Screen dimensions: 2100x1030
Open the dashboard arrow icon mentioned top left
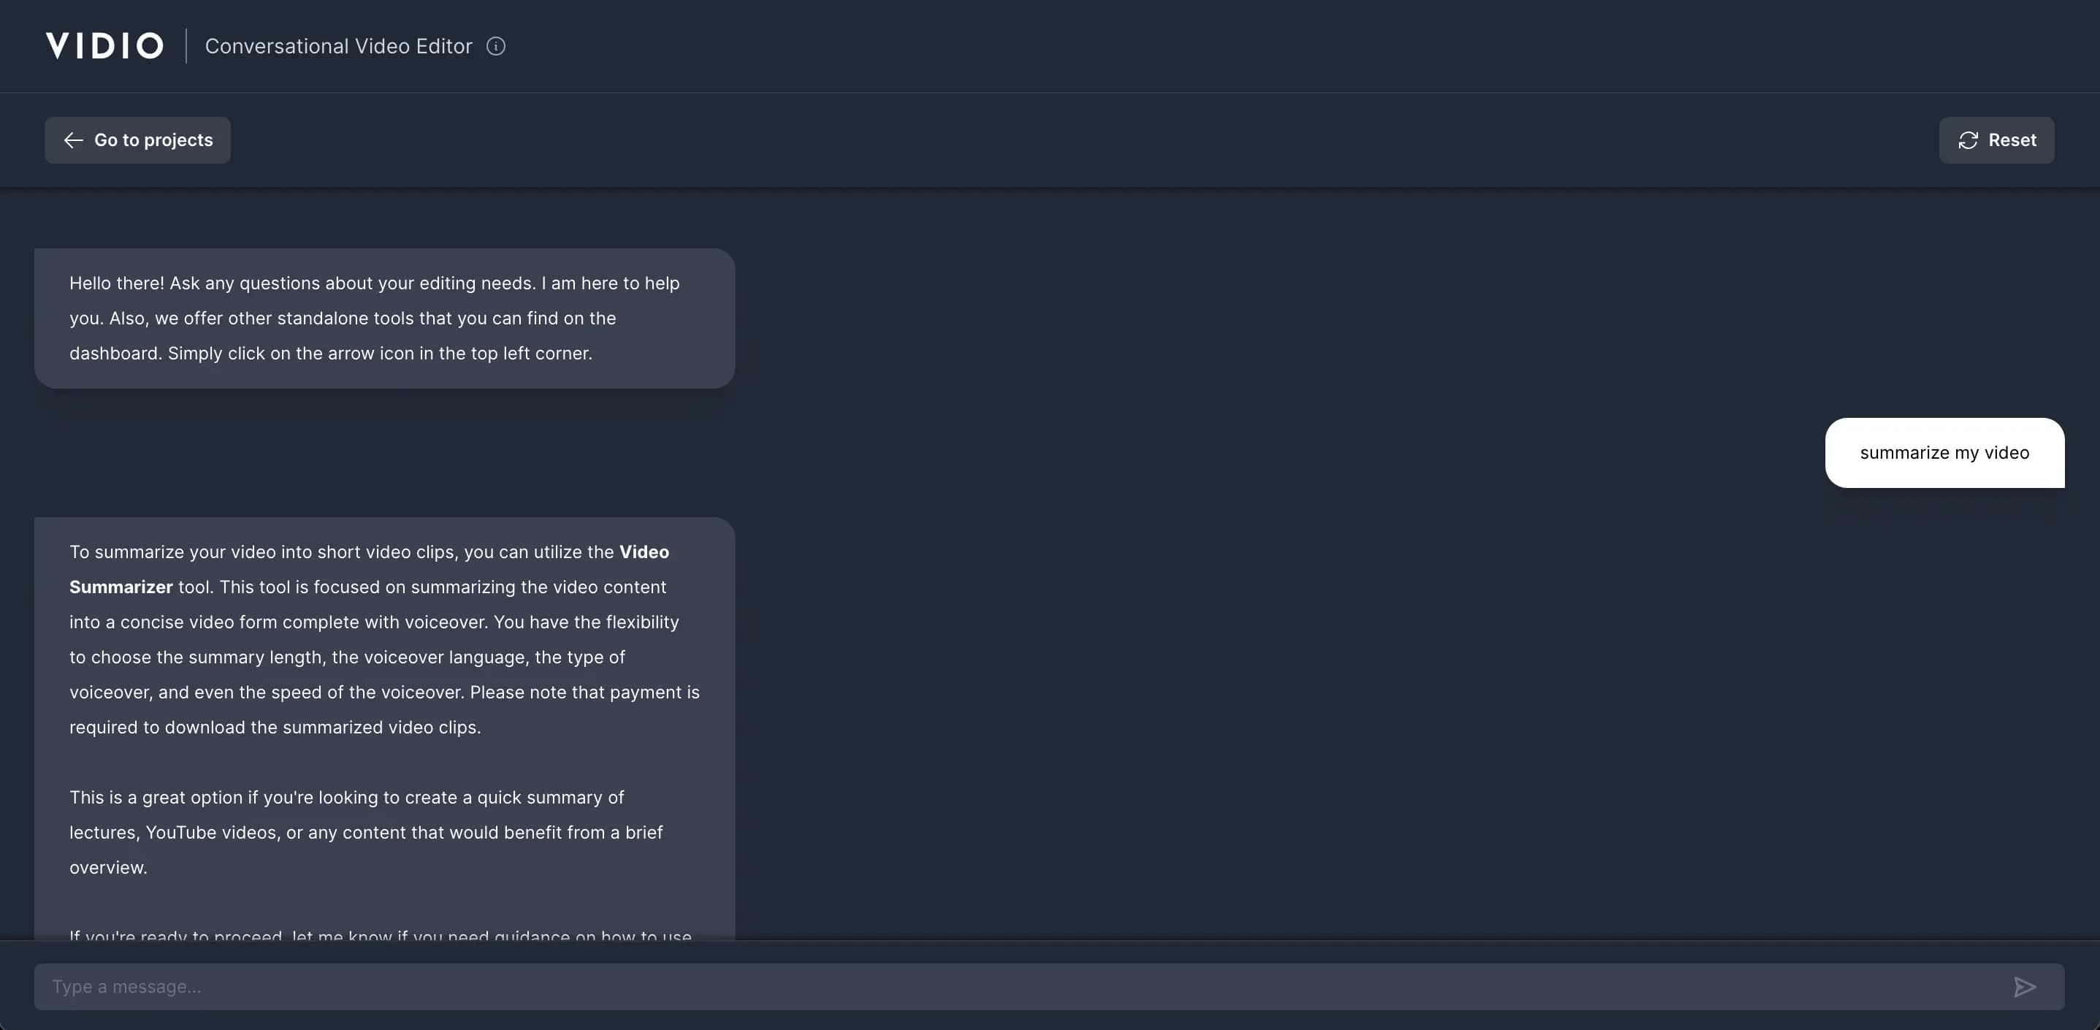coord(75,140)
